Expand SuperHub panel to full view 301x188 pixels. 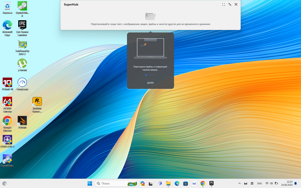pos(223,4)
